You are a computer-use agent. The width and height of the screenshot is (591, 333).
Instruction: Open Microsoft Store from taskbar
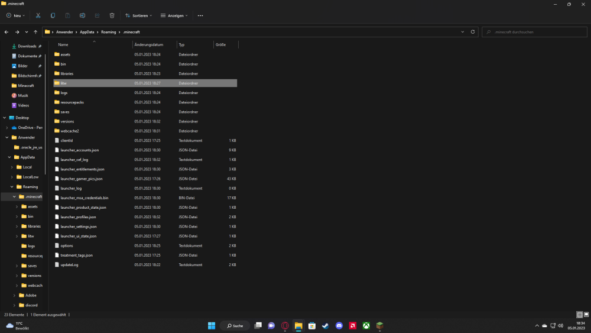point(311,325)
